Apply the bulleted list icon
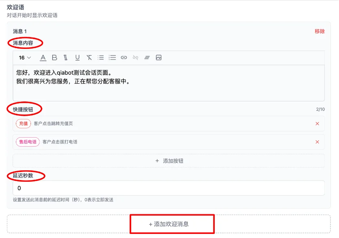 tap(101, 57)
